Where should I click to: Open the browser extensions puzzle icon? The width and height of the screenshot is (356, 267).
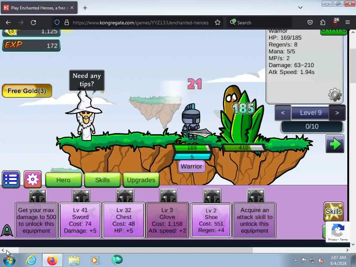click(323, 23)
